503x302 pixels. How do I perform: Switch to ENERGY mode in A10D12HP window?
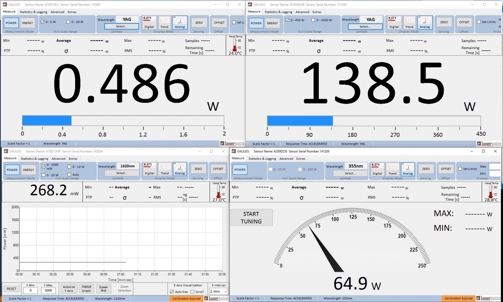tap(29, 170)
